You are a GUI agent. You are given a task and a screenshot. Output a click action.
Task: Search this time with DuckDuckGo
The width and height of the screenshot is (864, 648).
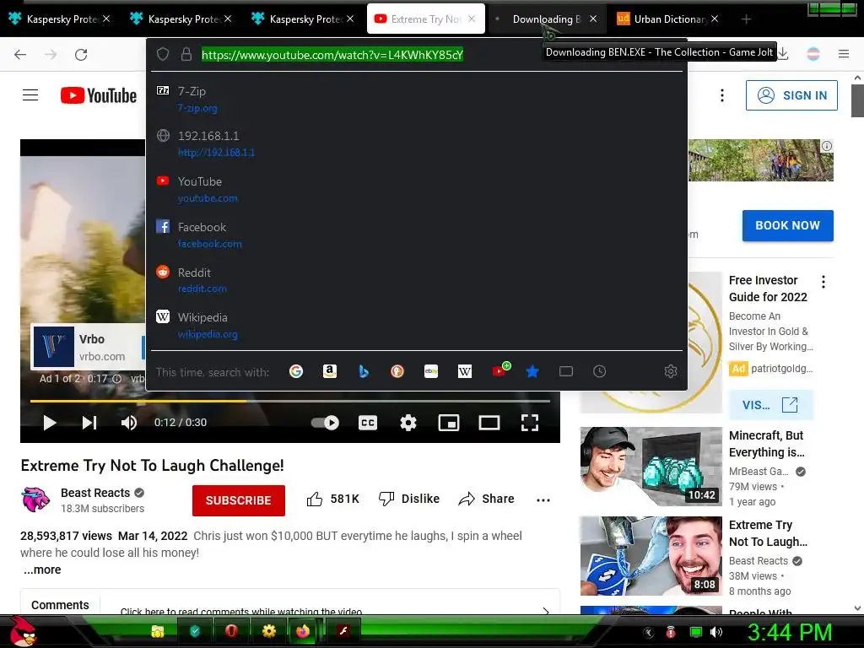pos(397,371)
